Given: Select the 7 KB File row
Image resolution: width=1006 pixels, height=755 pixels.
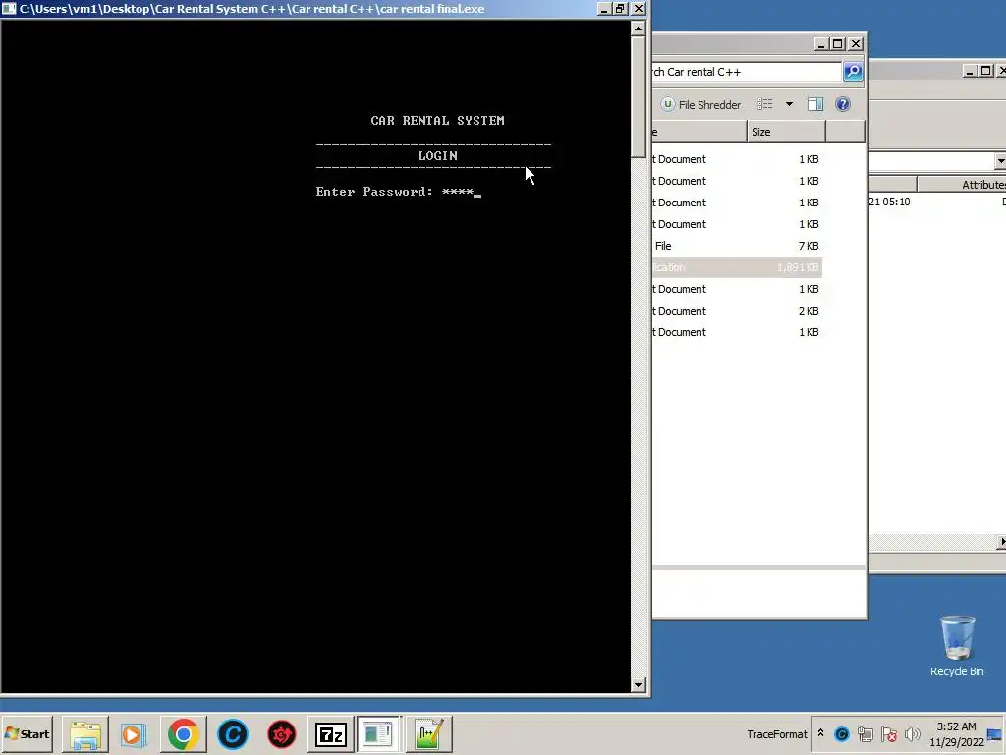Looking at the screenshot, I should [x=737, y=246].
